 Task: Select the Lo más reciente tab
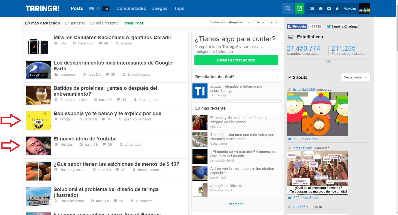[x=104, y=23]
